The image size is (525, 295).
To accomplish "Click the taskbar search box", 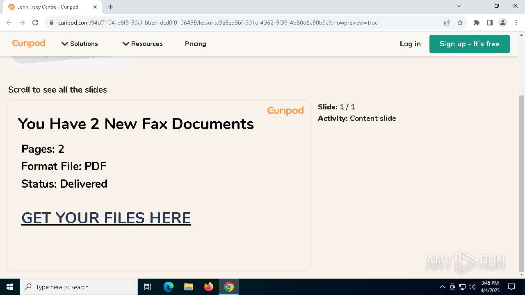I will [x=79, y=287].
